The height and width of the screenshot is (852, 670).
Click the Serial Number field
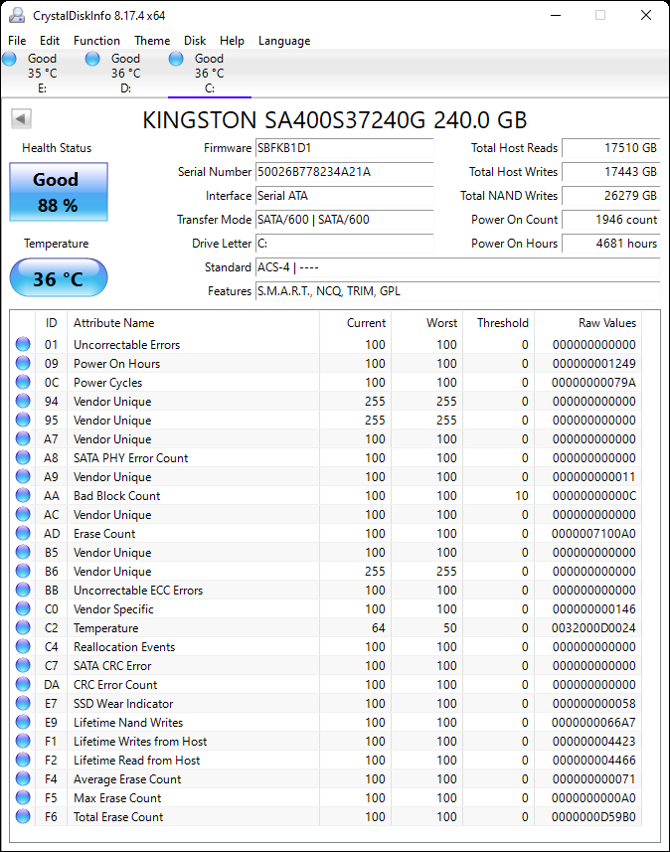(345, 172)
